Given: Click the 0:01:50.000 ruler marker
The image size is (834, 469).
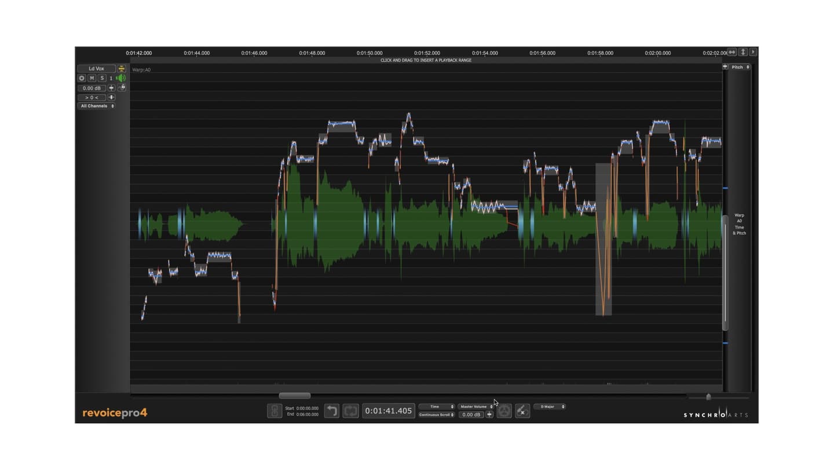Looking at the screenshot, I should [x=370, y=53].
